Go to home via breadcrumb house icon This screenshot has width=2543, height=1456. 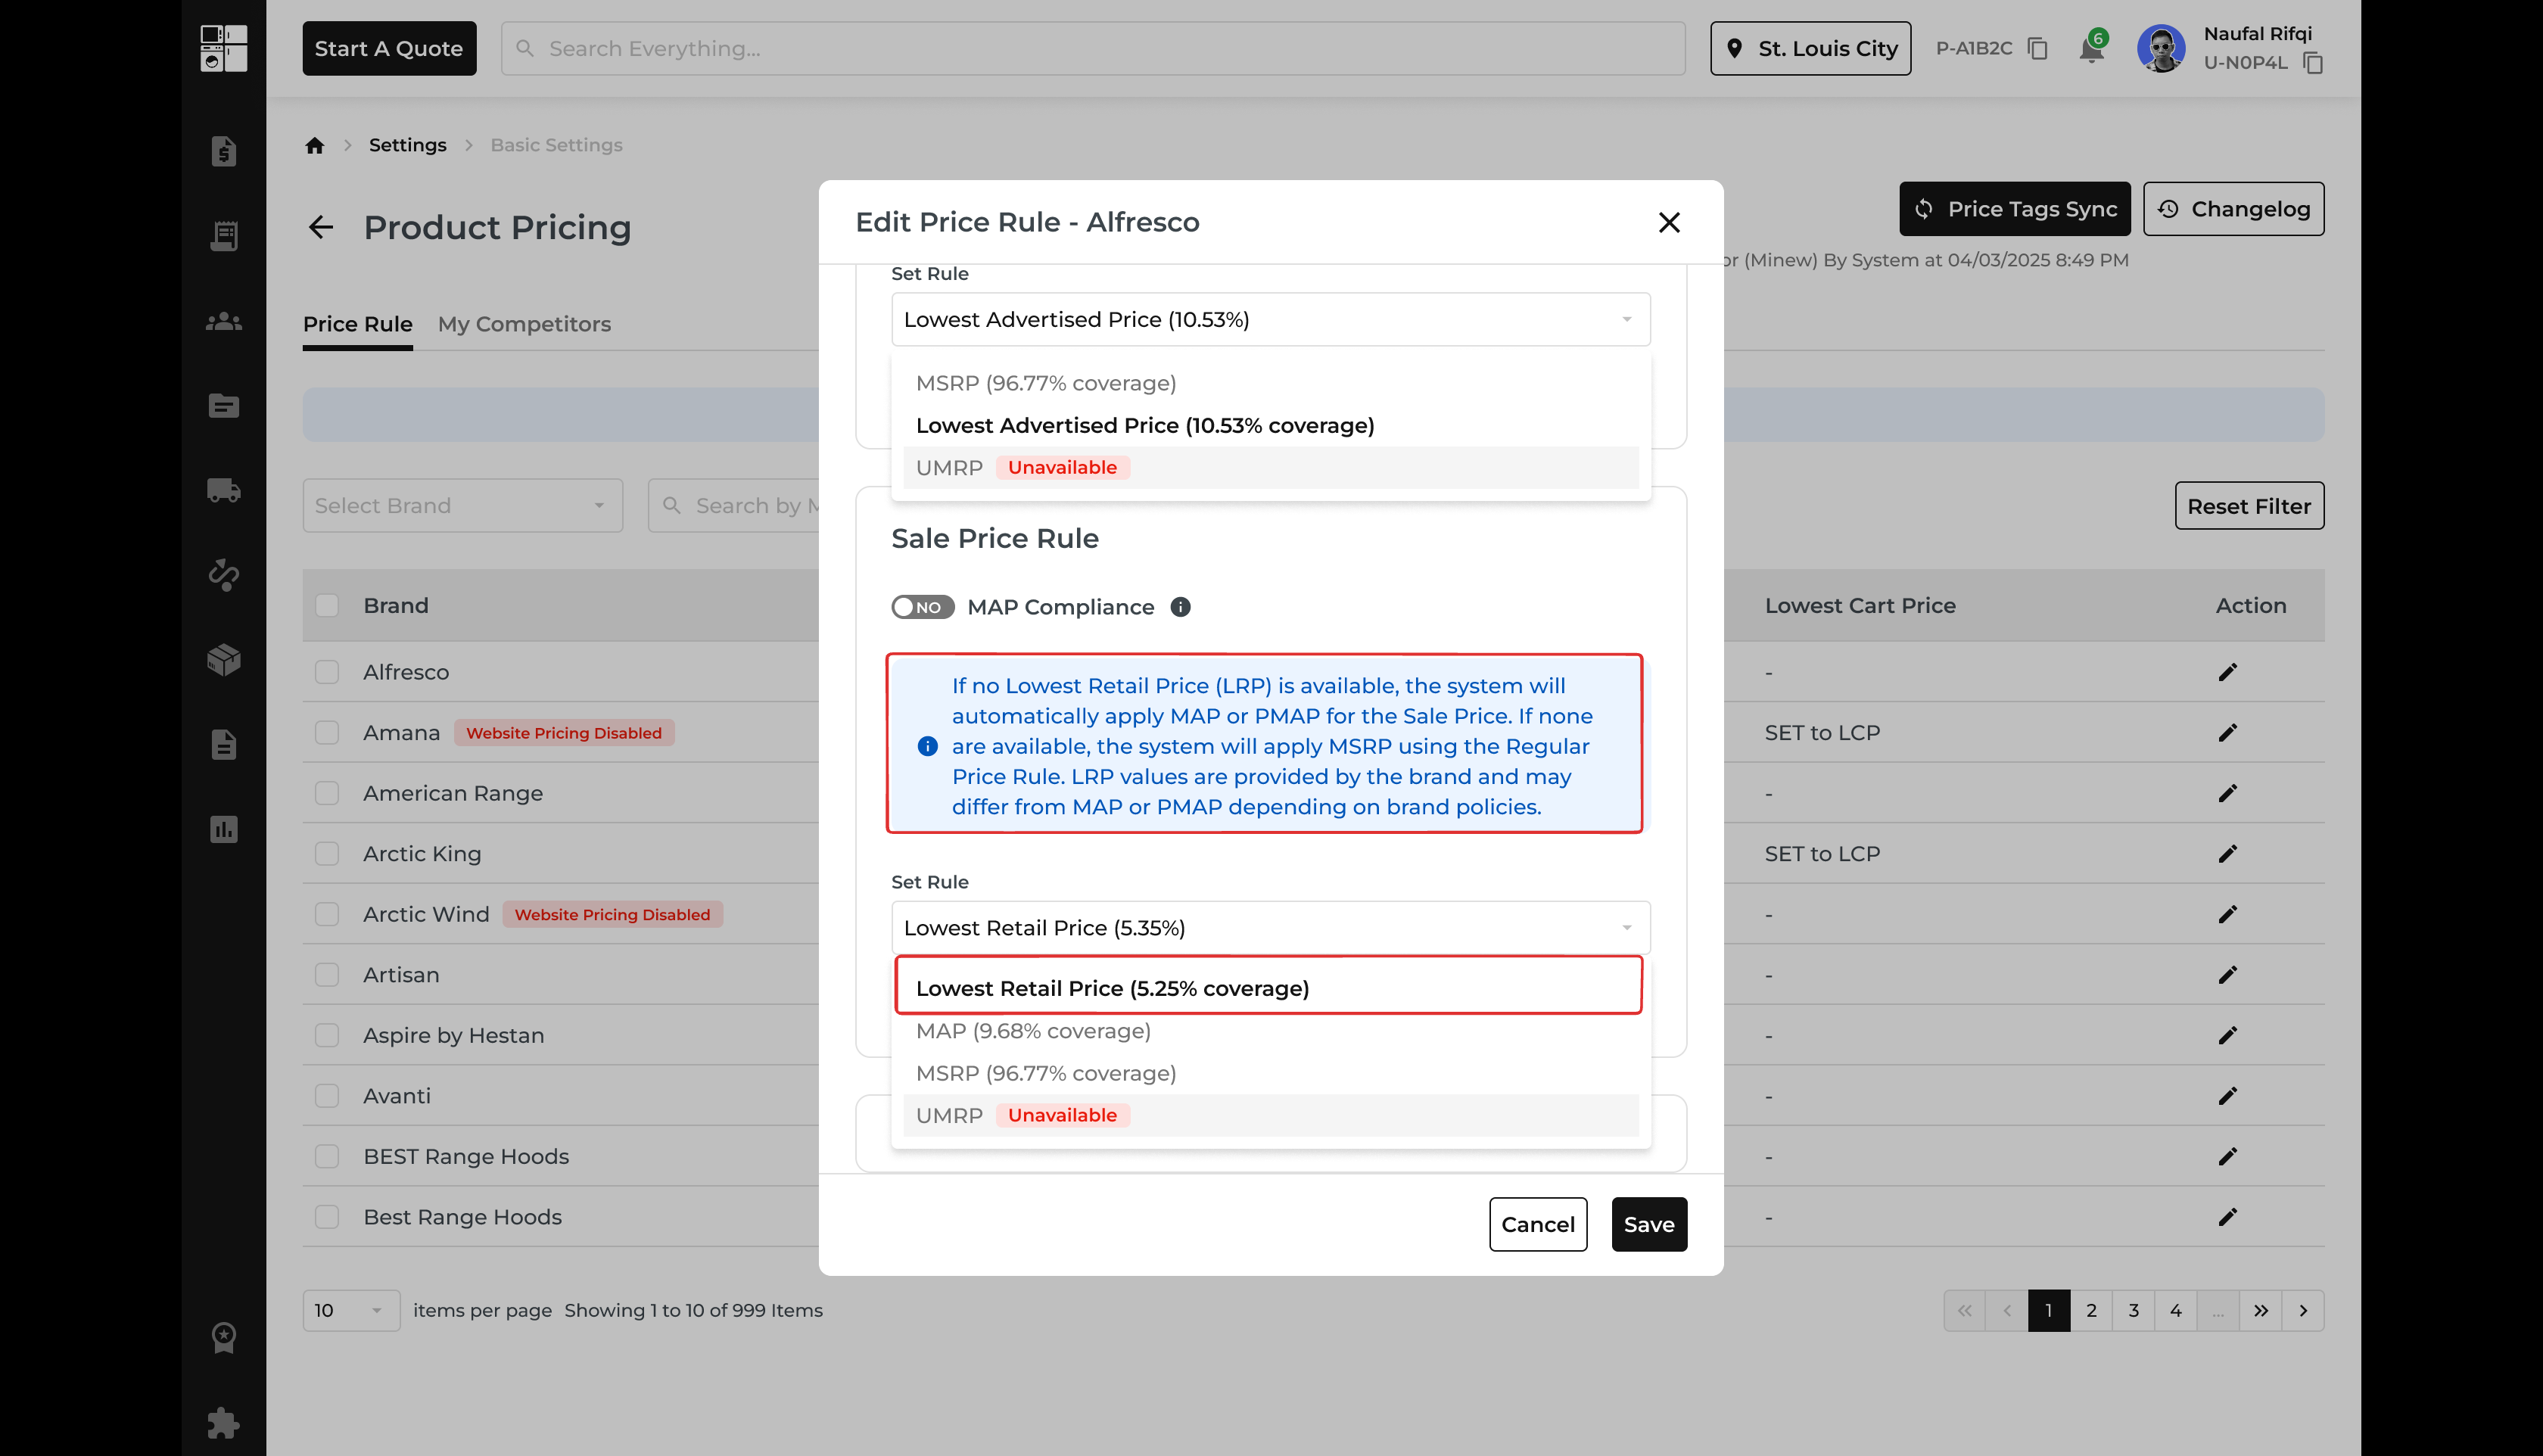click(315, 145)
